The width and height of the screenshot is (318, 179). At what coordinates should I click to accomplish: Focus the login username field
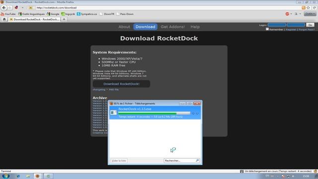(x=277, y=25)
